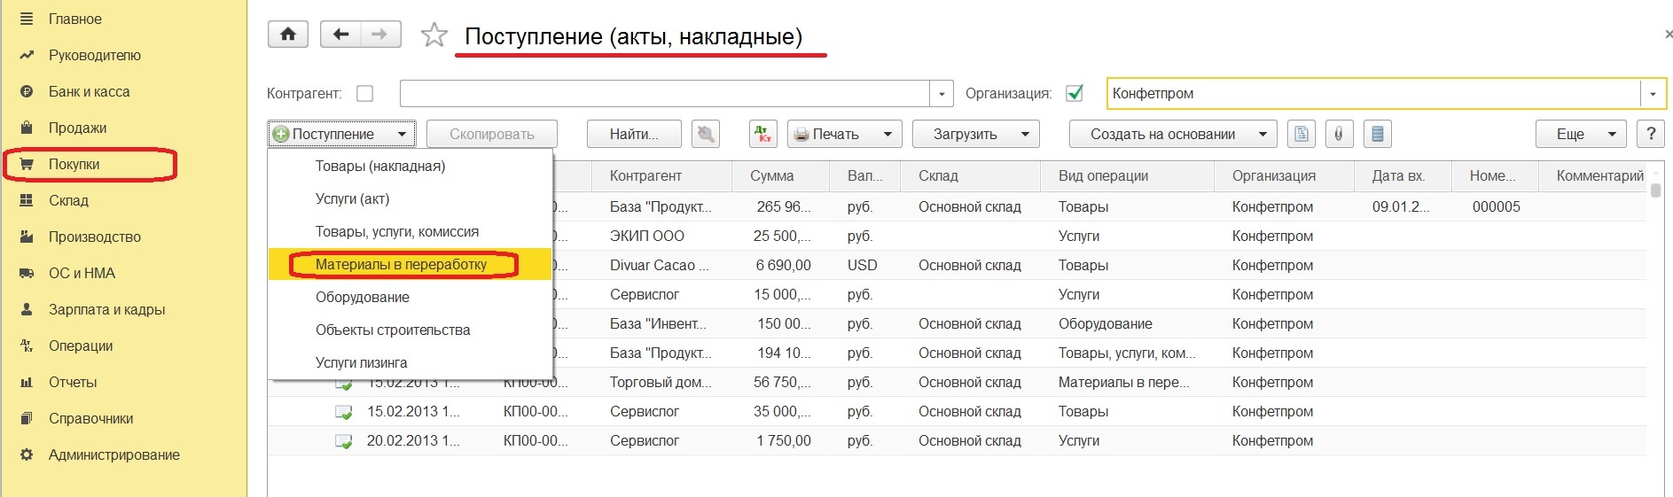Add page to favorites with the star icon

(x=434, y=35)
